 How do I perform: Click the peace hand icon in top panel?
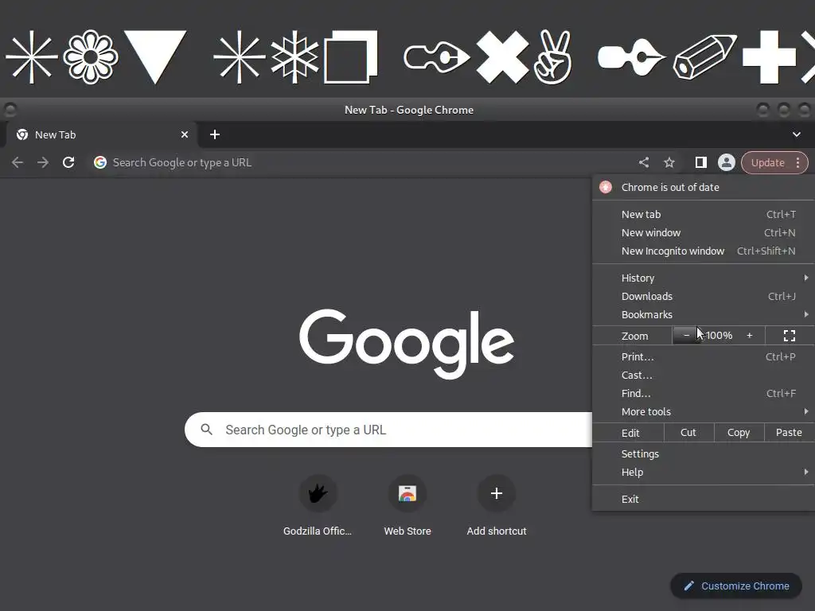point(553,57)
